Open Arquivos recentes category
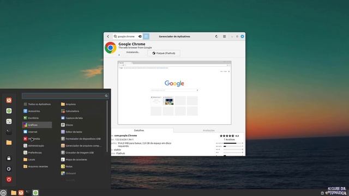The image size is (349, 196). tap(37, 167)
